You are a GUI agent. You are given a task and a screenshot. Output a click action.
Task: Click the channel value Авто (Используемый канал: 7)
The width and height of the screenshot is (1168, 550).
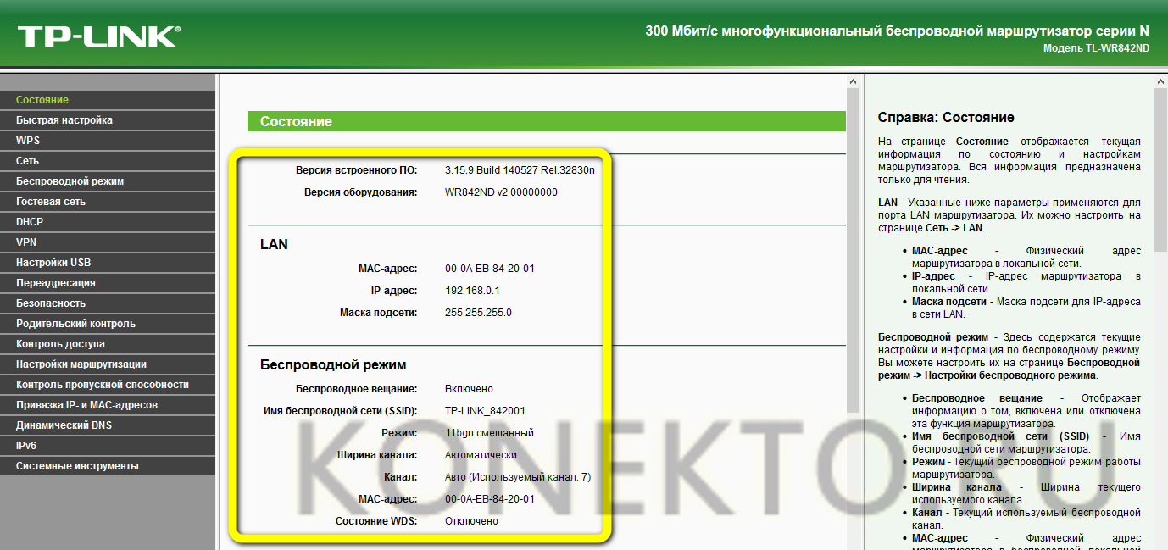[x=518, y=477]
